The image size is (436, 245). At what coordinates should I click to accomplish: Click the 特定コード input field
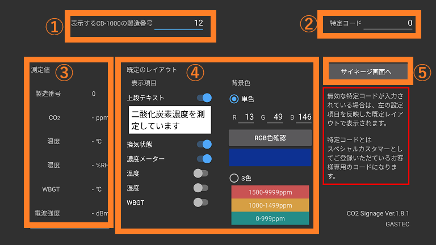click(x=388, y=24)
